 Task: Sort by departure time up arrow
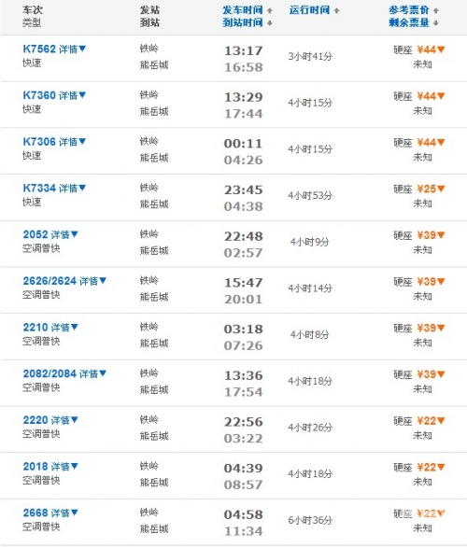tap(270, 10)
